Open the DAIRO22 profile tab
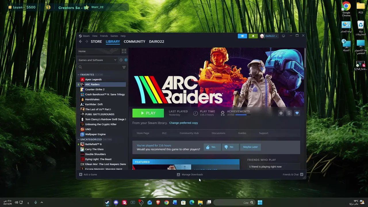The height and width of the screenshot is (207, 368). tap(156, 41)
